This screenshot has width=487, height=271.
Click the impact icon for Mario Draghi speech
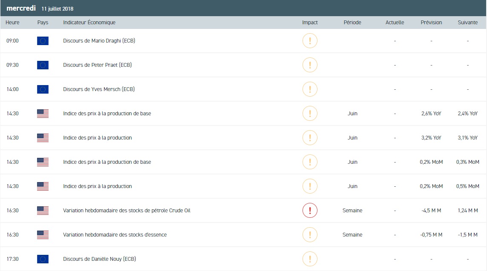click(310, 41)
